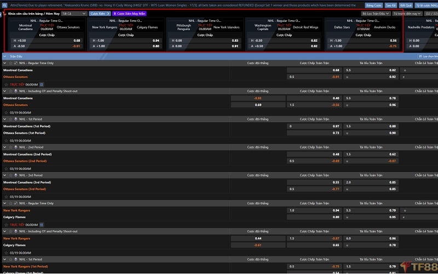Image resolution: width=438 pixels, height=274 pixels.
Task: Open the Kết Quả tab
Action: click(x=406, y=5)
